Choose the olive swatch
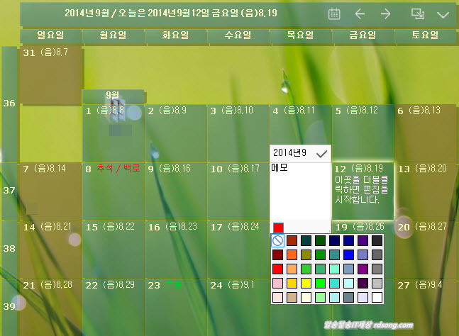Image resolution: width=459 pixels, height=336 pixels. (306, 254)
